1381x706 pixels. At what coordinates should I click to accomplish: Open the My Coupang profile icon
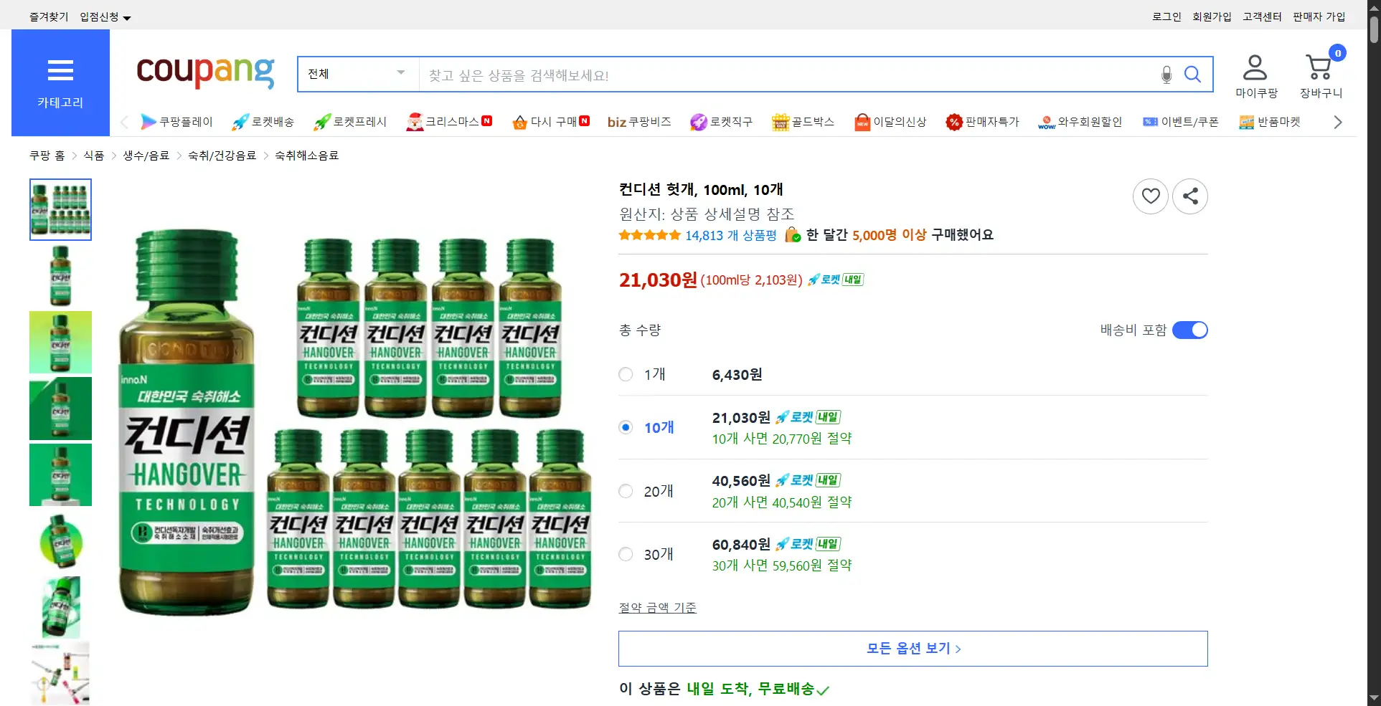[x=1255, y=69]
